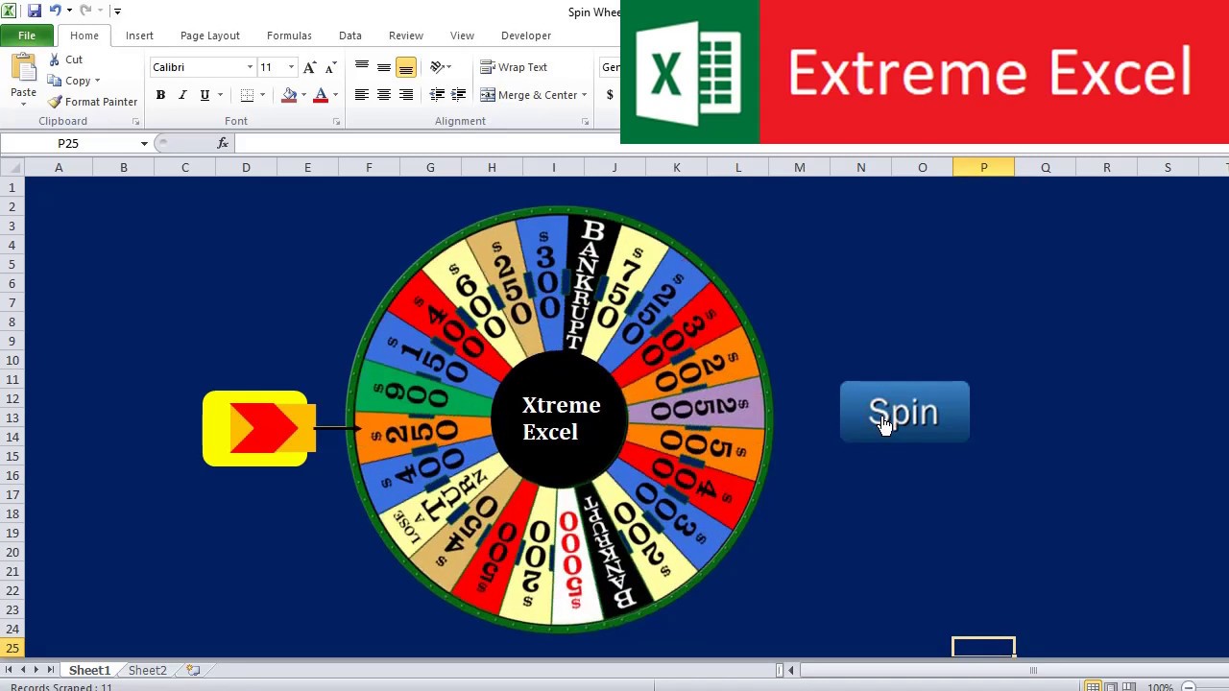Viewport: 1229px width, 691px height.
Task: Open the Copy dropdown arrow
Action: [x=97, y=81]
